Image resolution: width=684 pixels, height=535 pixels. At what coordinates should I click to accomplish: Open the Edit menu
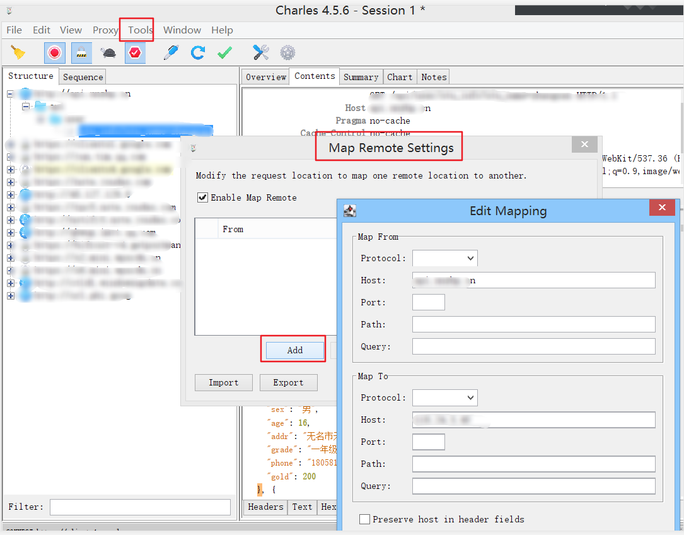click(x=42, y=30)
